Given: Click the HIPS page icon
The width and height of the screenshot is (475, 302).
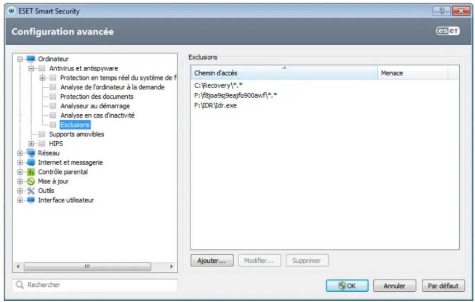Looking at the screenshot, I should [42, 143].
